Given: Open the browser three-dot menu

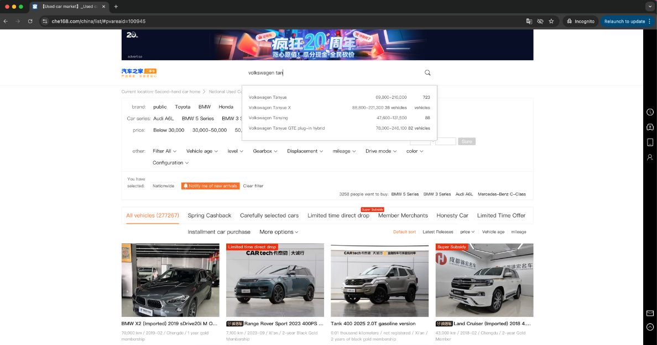Looking at the screenshot, I should pos(650,22).
